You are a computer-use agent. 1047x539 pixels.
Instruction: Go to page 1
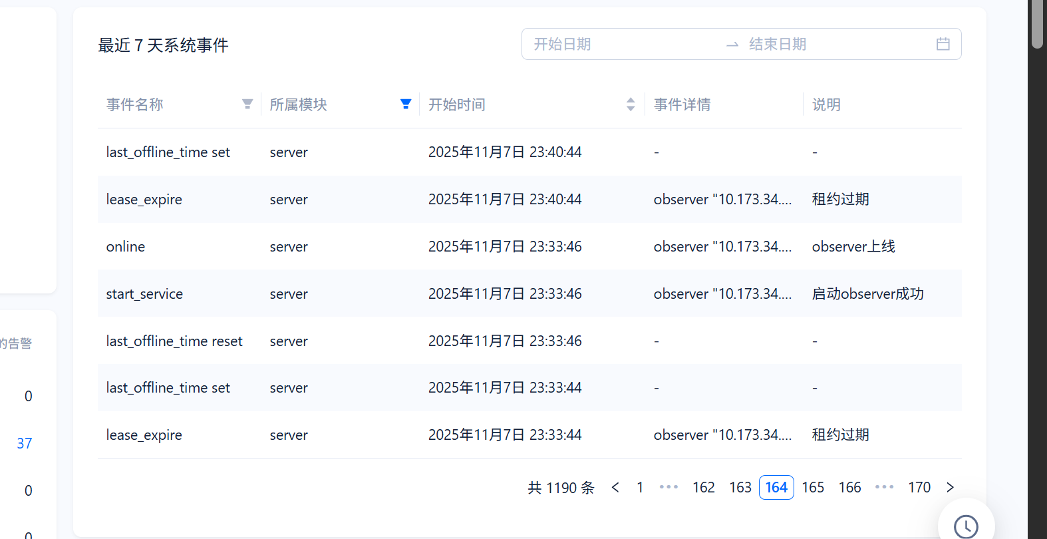click(x=640, y=488)
